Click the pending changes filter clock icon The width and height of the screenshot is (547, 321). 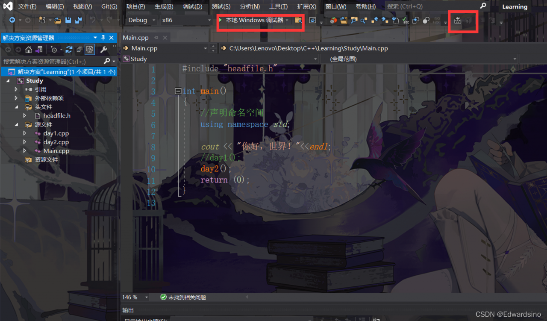(x=54, y=50)
